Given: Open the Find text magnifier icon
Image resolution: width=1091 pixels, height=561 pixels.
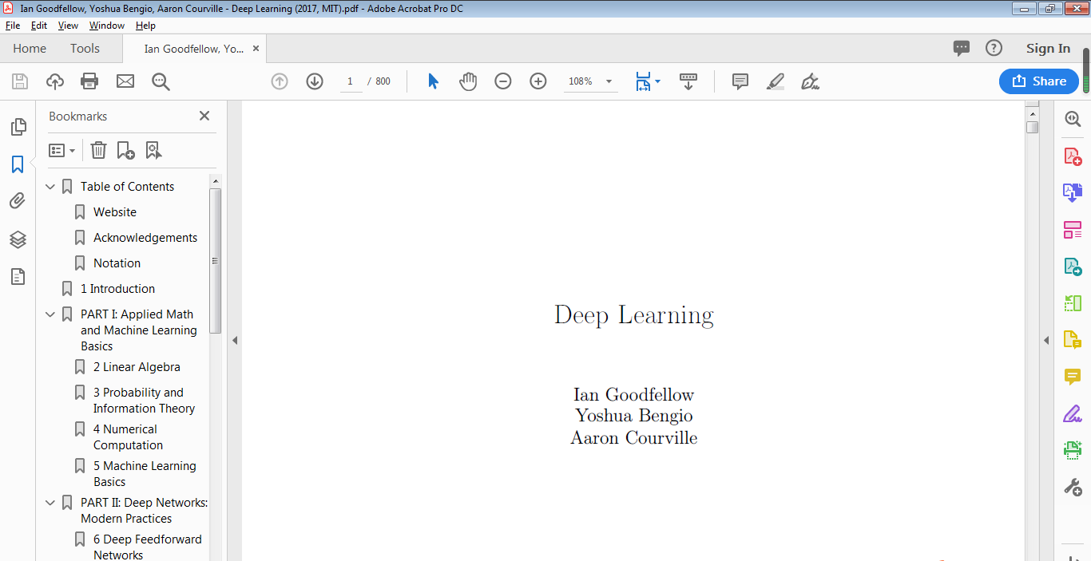Looking at the screenshot, I should click(161, 81).
